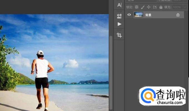Image resolution: width=189 pixels, height=111 pixels.
Task: Toggle prevent artboard auto-nesting lock
Action: coord(155,7)
